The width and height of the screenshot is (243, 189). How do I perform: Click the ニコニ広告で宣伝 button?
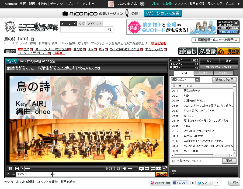[x=188, y=51]
